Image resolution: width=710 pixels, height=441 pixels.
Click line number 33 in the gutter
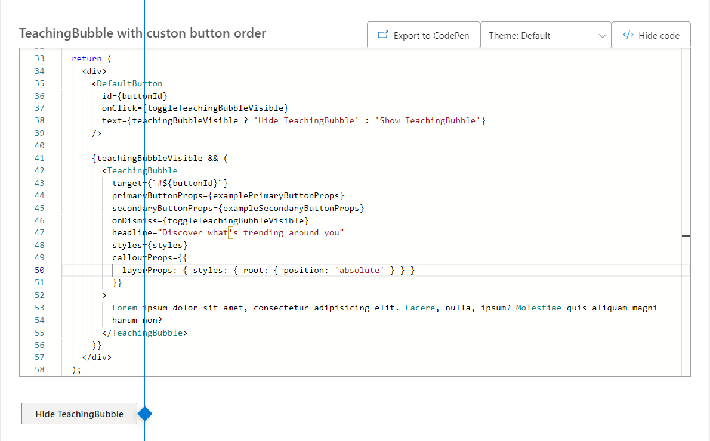click(x=39, y=58)
